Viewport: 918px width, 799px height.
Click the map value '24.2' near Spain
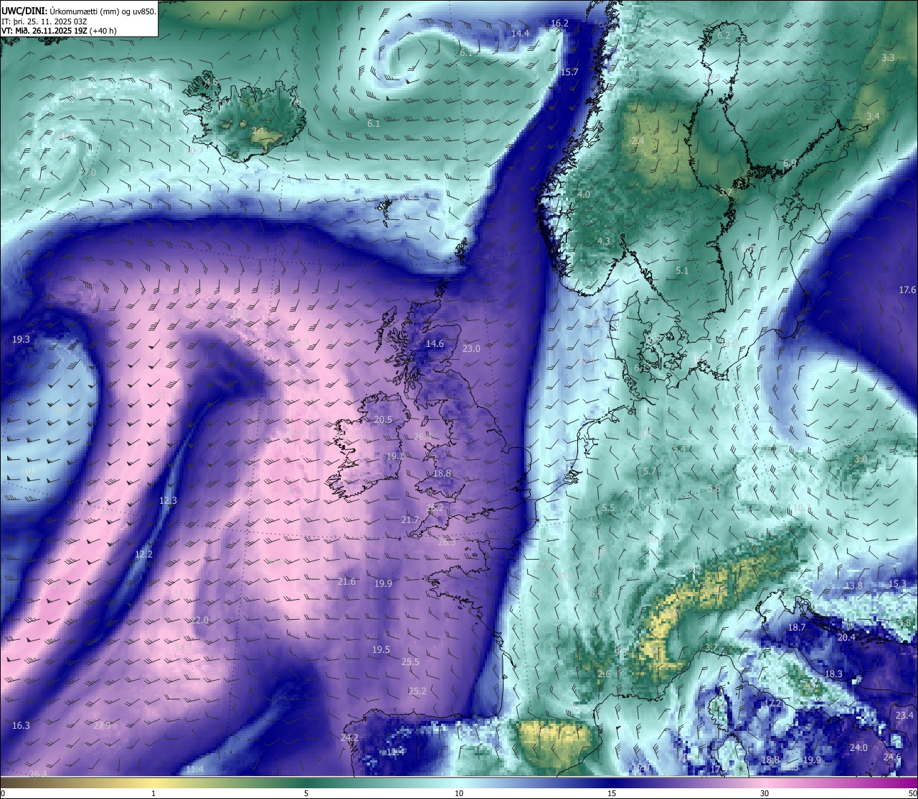(349, 738)
